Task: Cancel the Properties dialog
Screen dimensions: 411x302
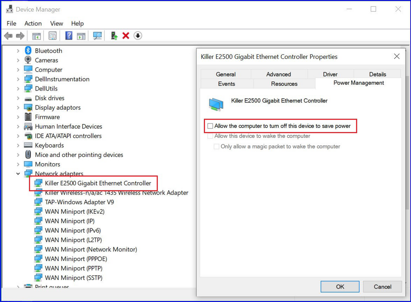Action: point(383,286)
